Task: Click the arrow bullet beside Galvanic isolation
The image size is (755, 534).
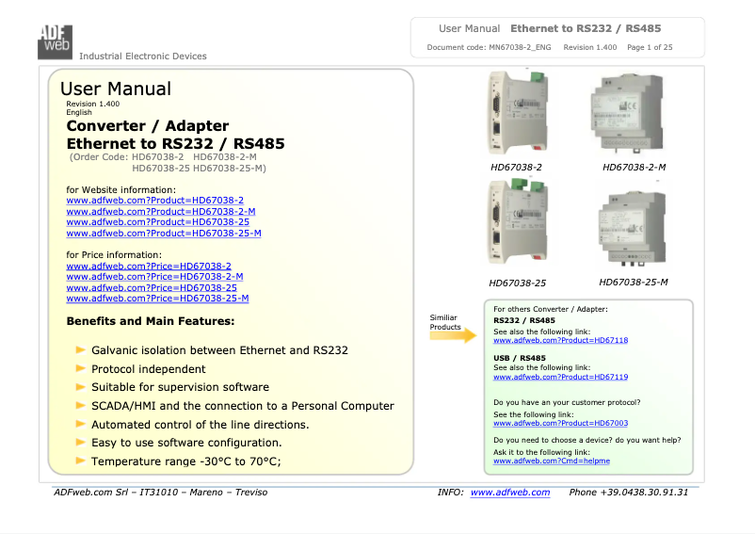Action: click(82, 350)
